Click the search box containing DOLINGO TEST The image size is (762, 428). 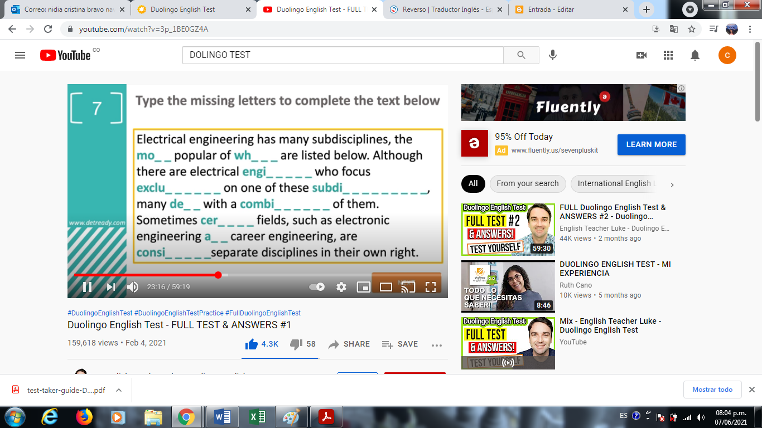(x=343, y=55)
